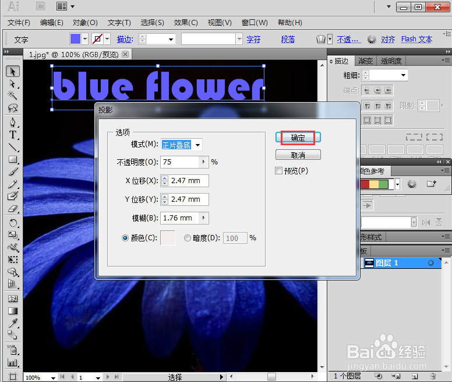Screen dimensions: 452x382
Task: Select the Selection tool arrow
Action: coord(13,71)
